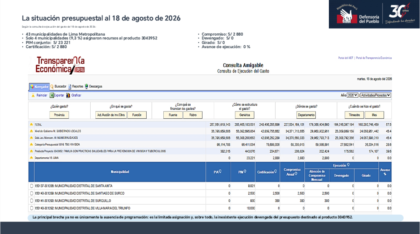The width and height of the screenshot is (420, 234).
Task: Click the Exportar Excel icon
Action: 52,95
